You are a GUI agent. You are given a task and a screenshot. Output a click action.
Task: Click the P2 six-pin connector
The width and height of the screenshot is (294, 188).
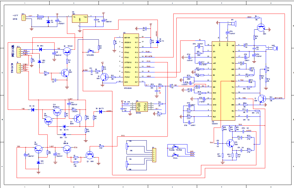(154, 155)
